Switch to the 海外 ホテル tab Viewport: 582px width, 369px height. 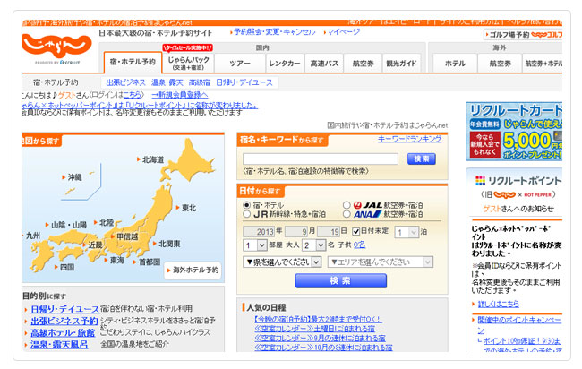click(455, 63)
